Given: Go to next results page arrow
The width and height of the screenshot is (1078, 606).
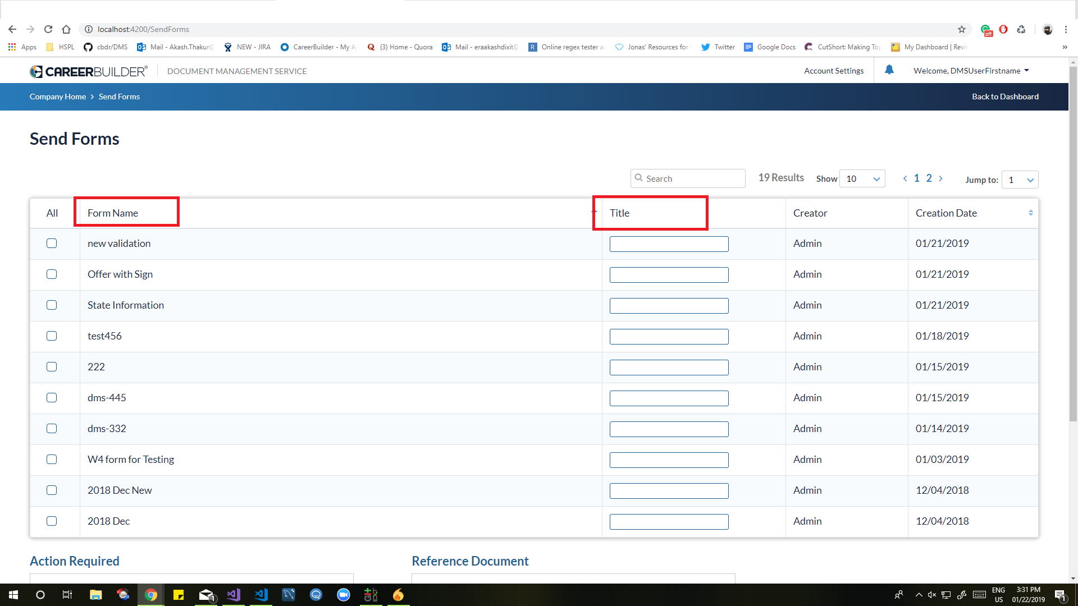Looking at the screenshot, I should point(941,178).
